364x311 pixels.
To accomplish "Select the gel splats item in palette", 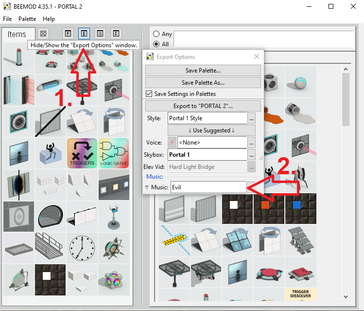I will pyautogui.click(x=114, y=61).
